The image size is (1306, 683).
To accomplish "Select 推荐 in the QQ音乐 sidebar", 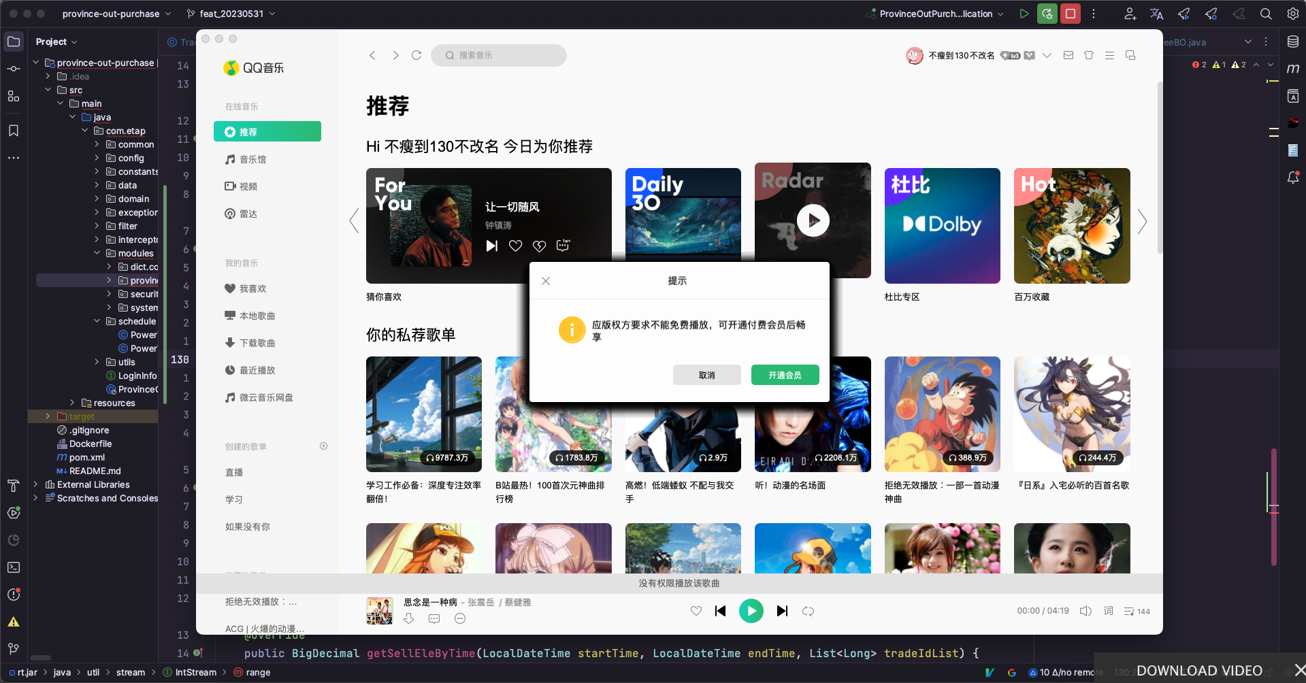I will point(267,131).
